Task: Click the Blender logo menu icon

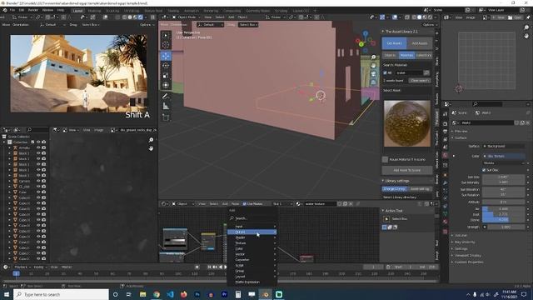Action: (x=5, y=10)
